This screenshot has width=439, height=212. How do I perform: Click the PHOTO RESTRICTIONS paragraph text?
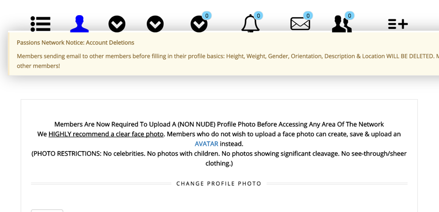pos(219,154)
